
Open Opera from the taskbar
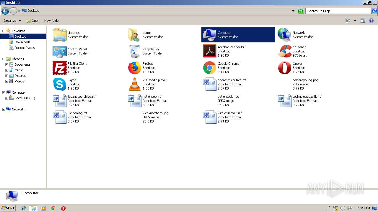pyautogui.click(x=63, y=208)
